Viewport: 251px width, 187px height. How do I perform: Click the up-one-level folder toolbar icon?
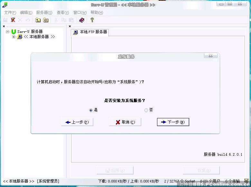[38, 20]
